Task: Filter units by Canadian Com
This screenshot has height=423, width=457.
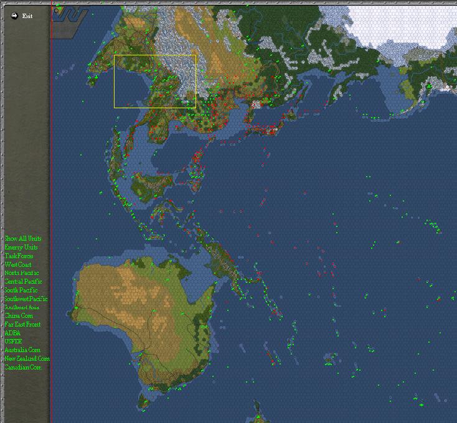Action: click(x=23, y=367)
